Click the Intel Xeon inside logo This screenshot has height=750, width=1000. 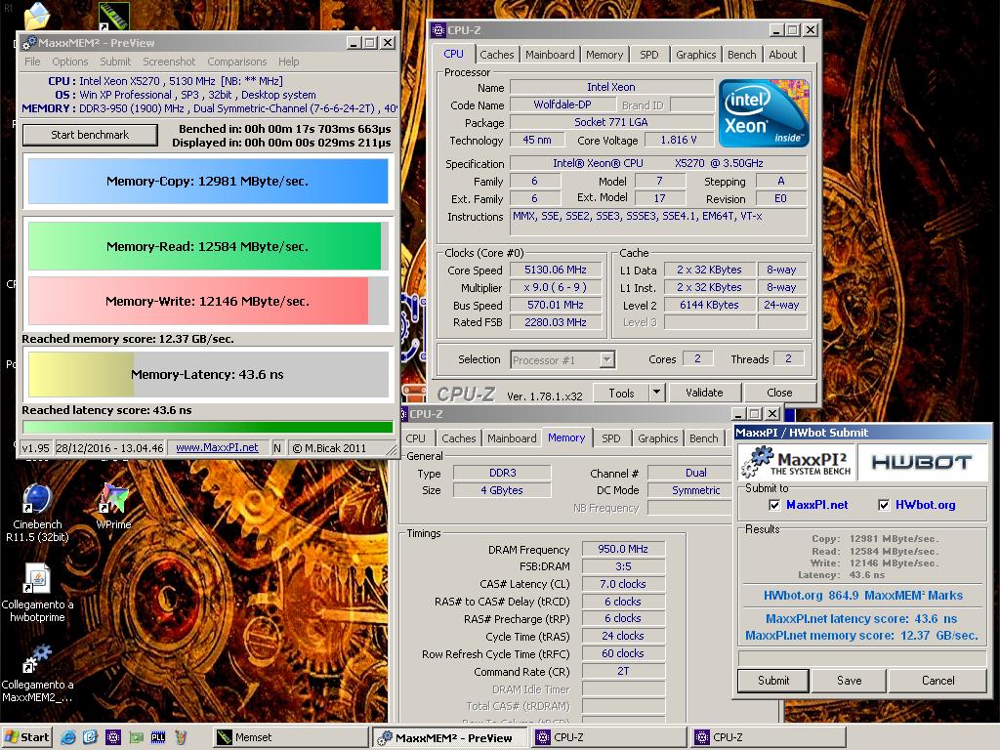[764, 113]
